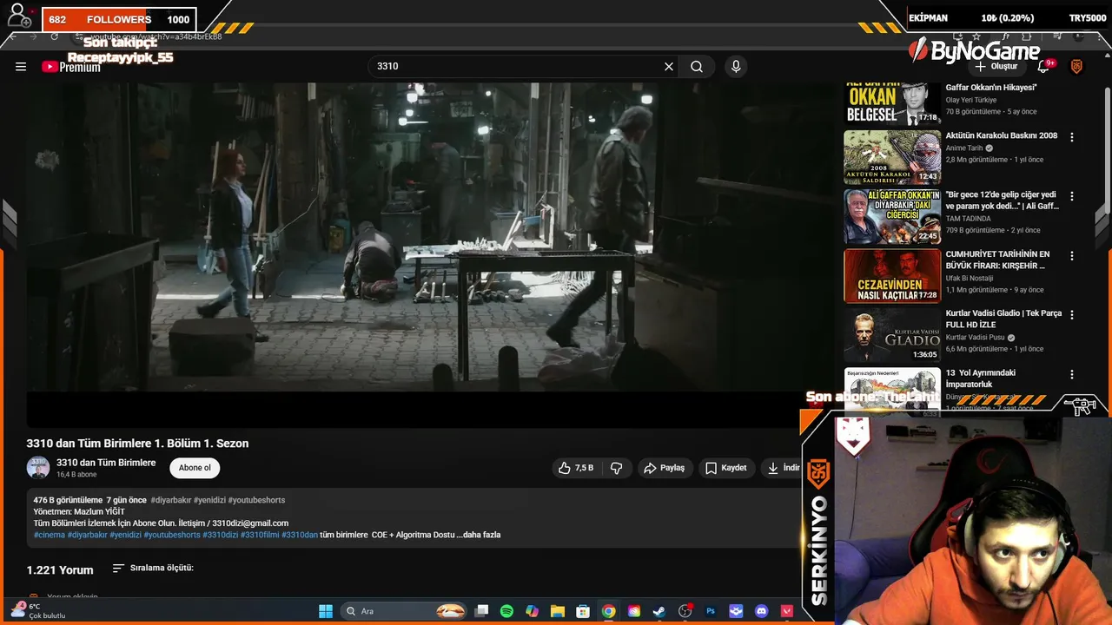The image size is (1112, 625).
Task: Open channel name link 3310 dan Tüm Birimlere
Action: click(106, 463)
